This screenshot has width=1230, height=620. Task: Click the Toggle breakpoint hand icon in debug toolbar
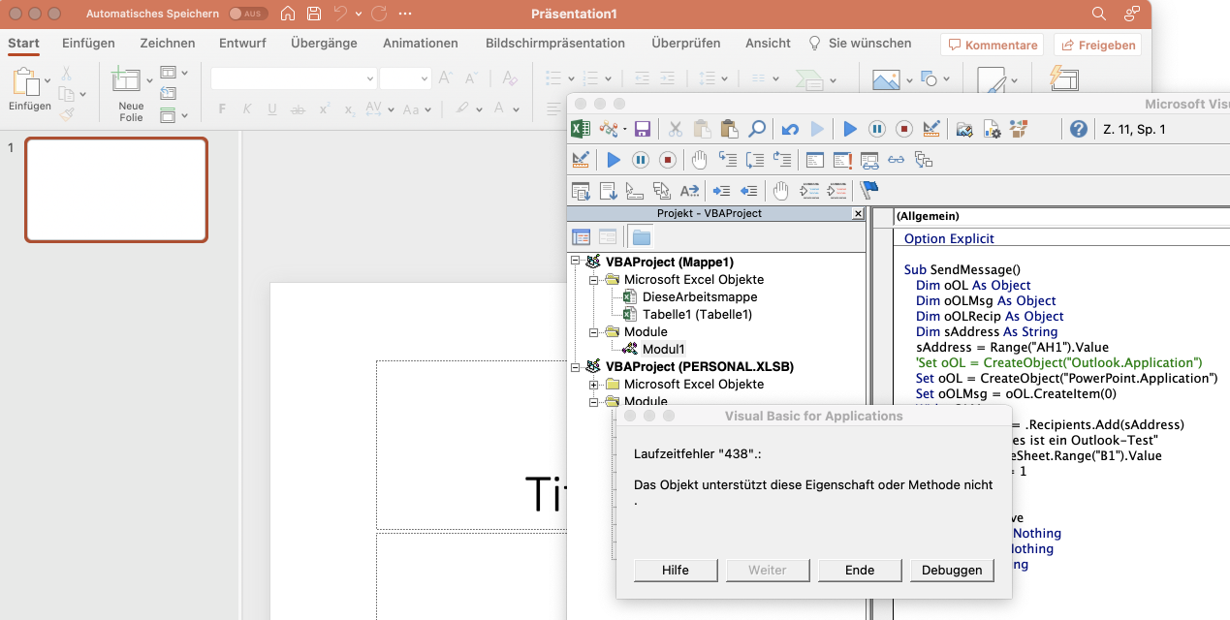pyautogui.click(x=699, y=160)
